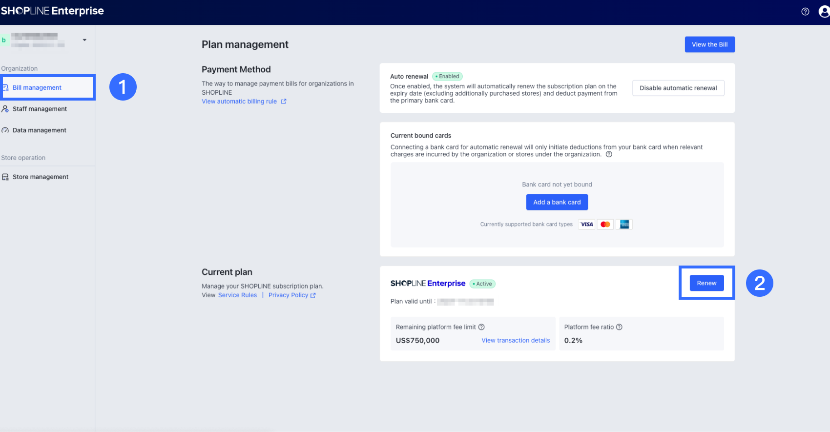Viewport: 830px width, 432px height.
Task: Click the US$750,000 remaining limit value
Action: 417,341
